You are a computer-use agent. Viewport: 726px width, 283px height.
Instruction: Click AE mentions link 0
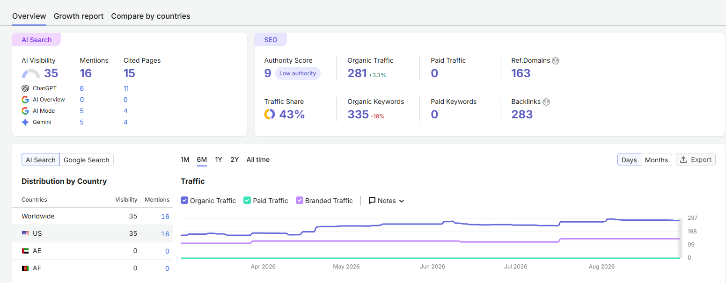[167, 251]
